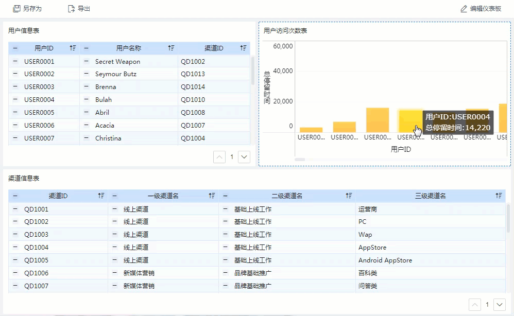Viewport: 514px width, 316px height.
Task: Collapse the Secret Weapon name cell
Action: click(x=86, y=61)
